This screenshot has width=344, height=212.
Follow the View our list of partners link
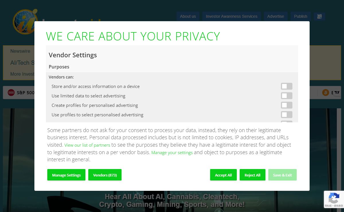(x=87, y=145)
